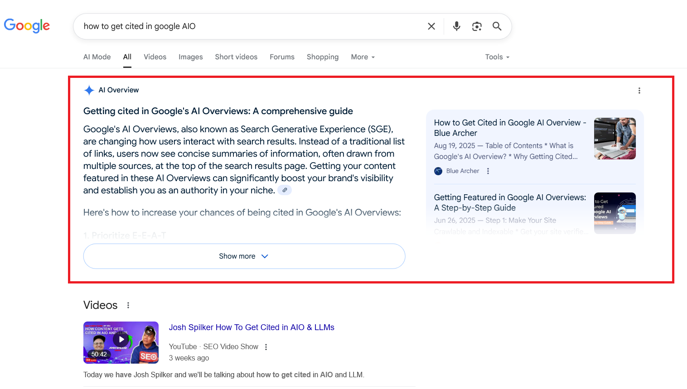Open Shopping tab
The height and width of the screenshot is (389, 687).
point(323,57)
